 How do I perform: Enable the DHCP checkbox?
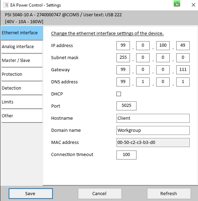[x=119, y=94]
